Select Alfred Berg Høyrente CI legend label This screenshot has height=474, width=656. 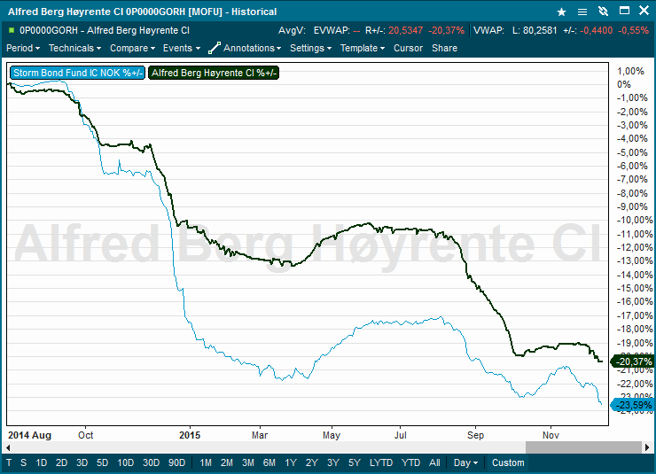(x=214, y=73)
